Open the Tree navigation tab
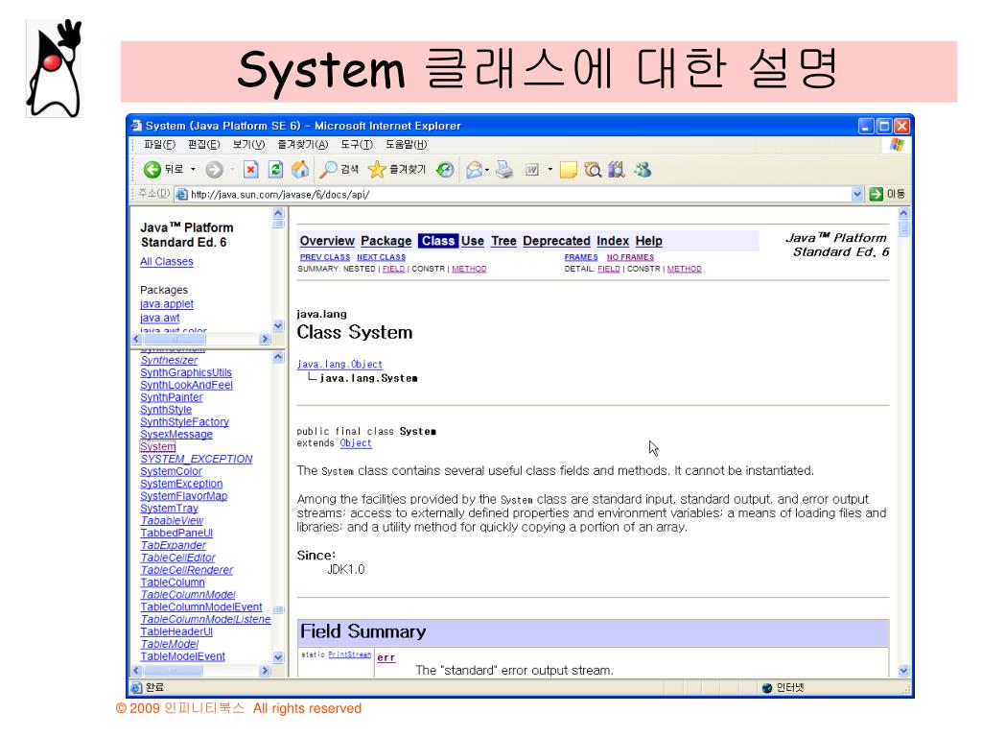 point(503,241)
